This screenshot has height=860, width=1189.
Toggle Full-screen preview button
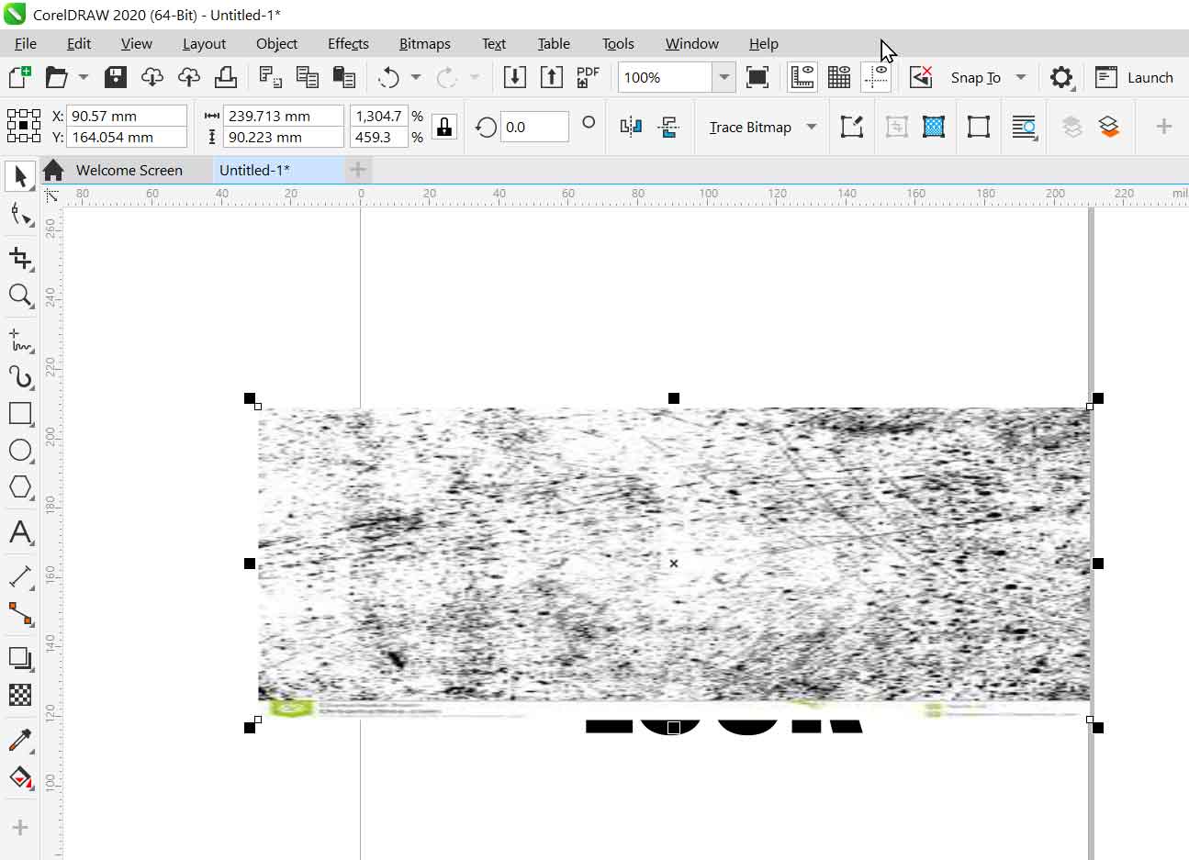tap(757, 77)
